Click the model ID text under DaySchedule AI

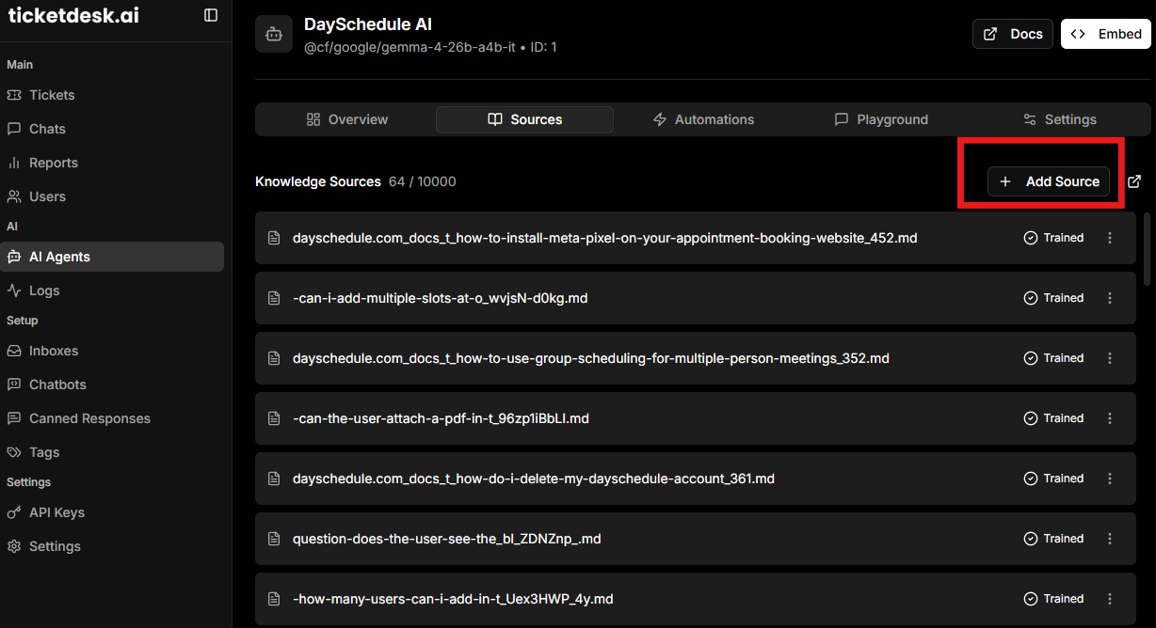(430, 47)
